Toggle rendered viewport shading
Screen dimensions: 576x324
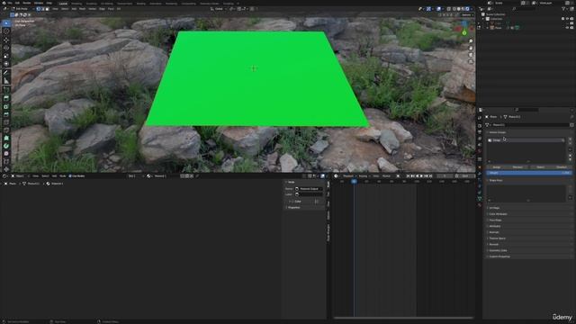(467, 9)
